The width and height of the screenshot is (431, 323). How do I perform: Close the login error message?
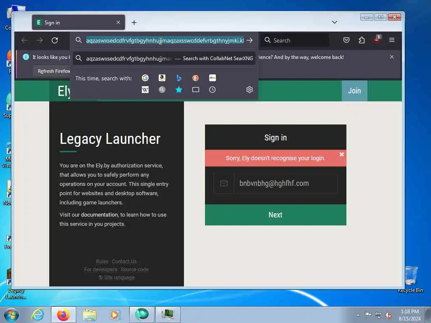pos(342,154)
